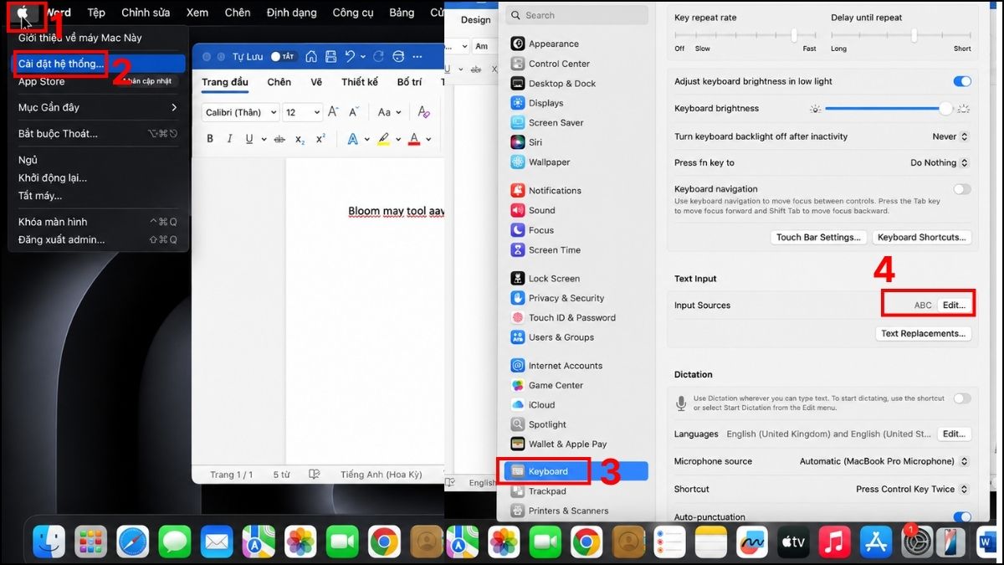Image resolution: width=1004 pixels, height=565 pixels.
Task: Expand the underline style dropdown arrow
Action: click(x=264, y=140)
